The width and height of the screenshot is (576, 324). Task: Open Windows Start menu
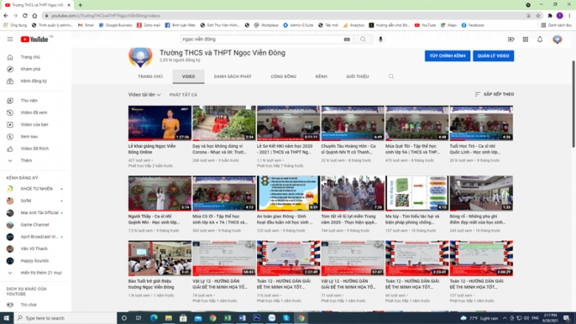pyautogui.click(x=6, y=318)
